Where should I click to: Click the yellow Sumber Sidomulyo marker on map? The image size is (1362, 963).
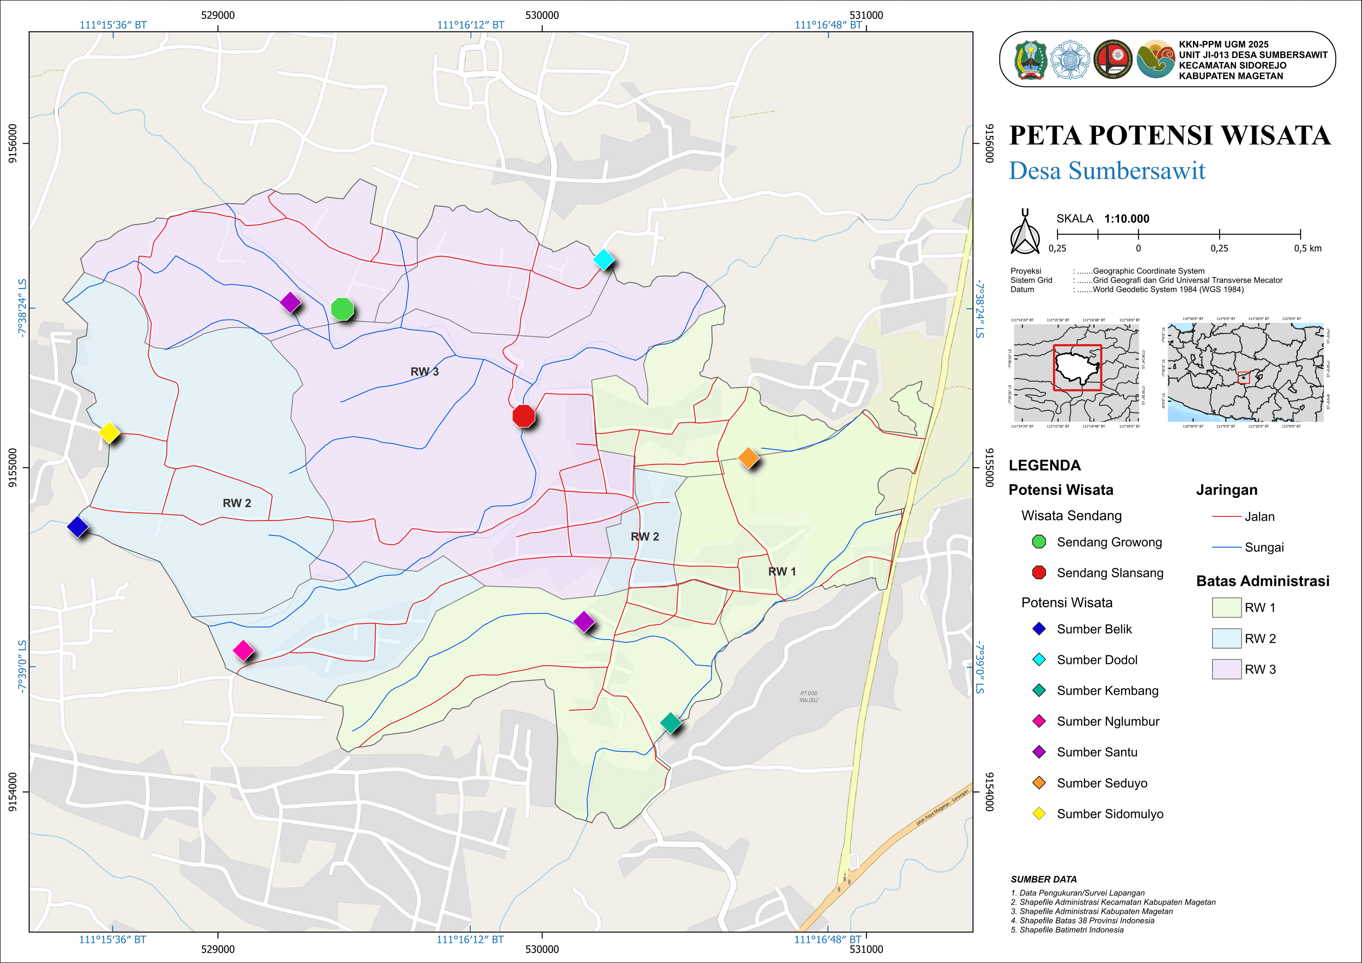[x=109, y=432]
